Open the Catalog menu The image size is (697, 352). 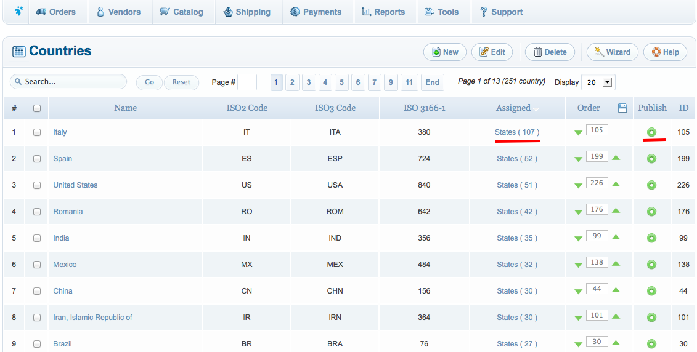181,12
